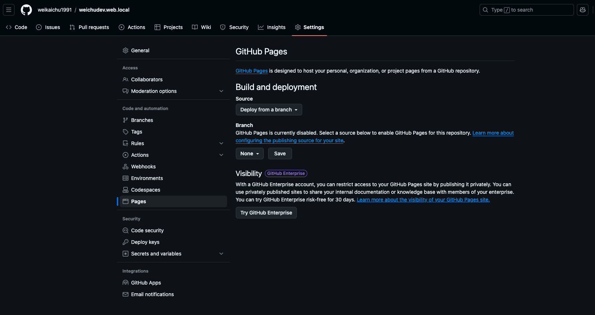The image size is (595, 315).
Task: Select Collaborators in settings sidebar
Action: pyautogui.click(x=173, y=79)
